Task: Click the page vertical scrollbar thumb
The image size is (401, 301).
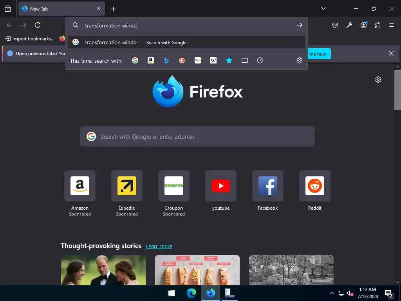Action: pos(397,90)
